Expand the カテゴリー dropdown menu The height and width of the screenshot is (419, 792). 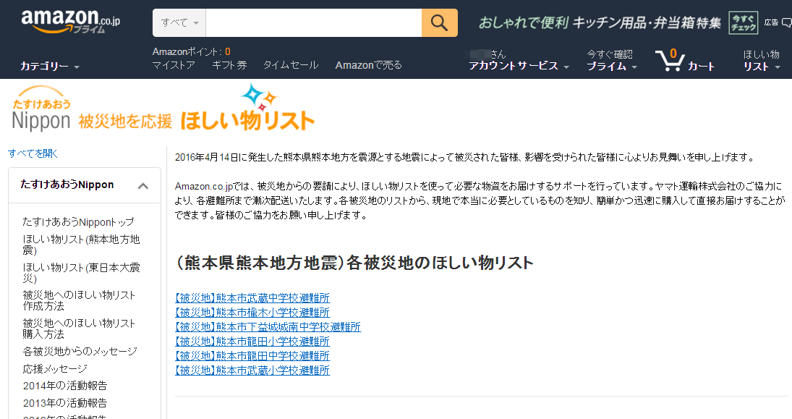49,66
